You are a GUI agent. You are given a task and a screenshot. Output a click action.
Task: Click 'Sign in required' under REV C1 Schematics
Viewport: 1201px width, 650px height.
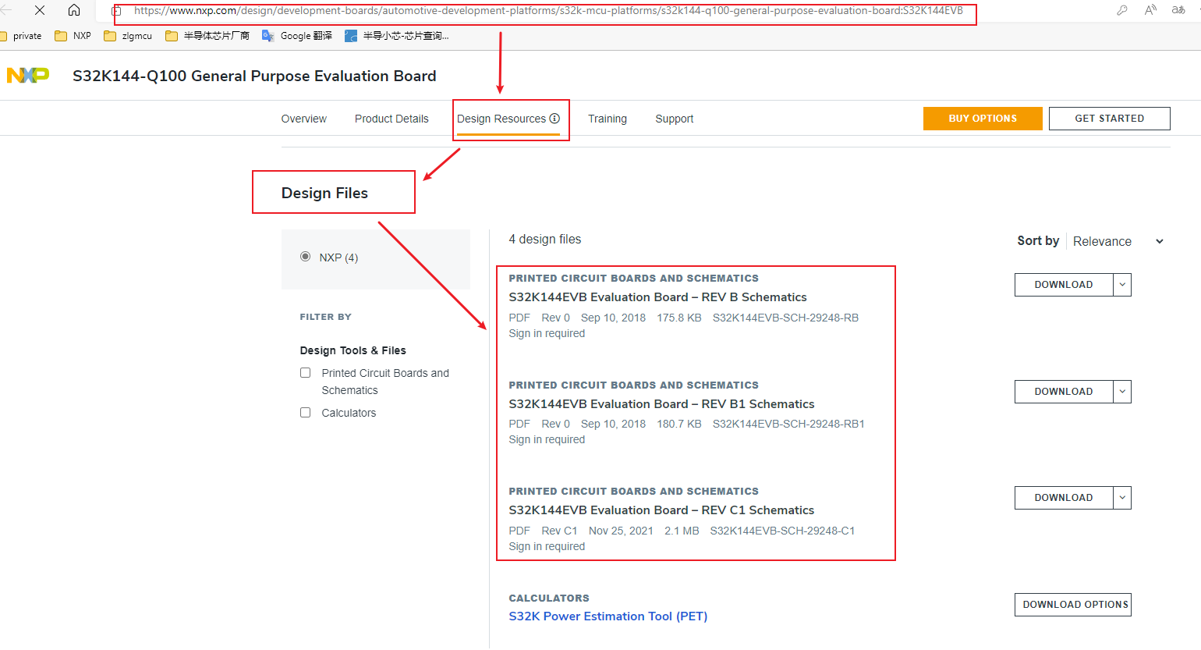pyautogui.click(x=547, y=546)
